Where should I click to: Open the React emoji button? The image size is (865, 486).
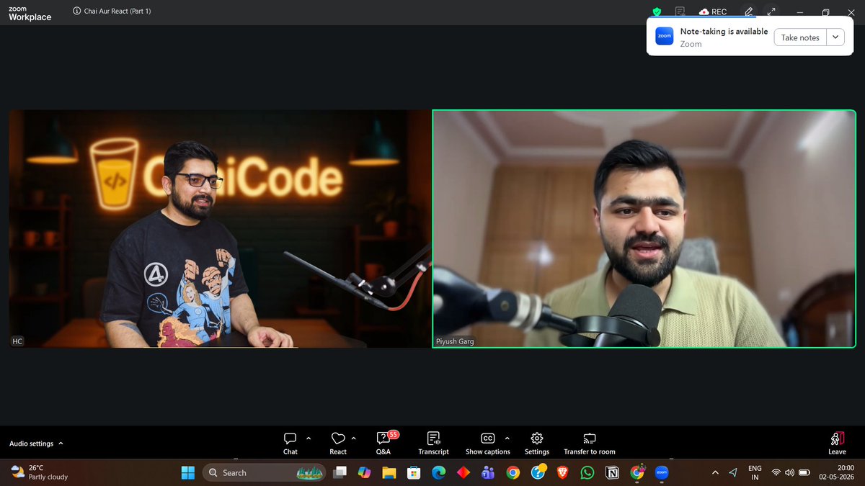pos(338,443)
